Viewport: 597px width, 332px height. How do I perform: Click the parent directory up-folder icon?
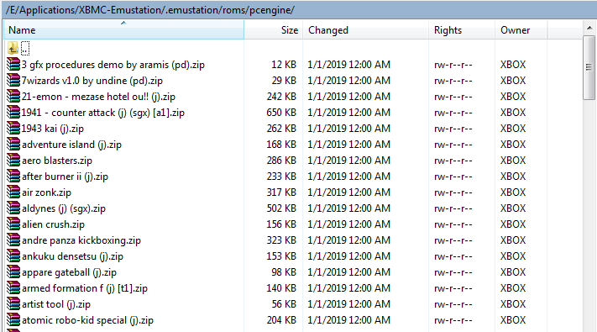click(13, 49)
